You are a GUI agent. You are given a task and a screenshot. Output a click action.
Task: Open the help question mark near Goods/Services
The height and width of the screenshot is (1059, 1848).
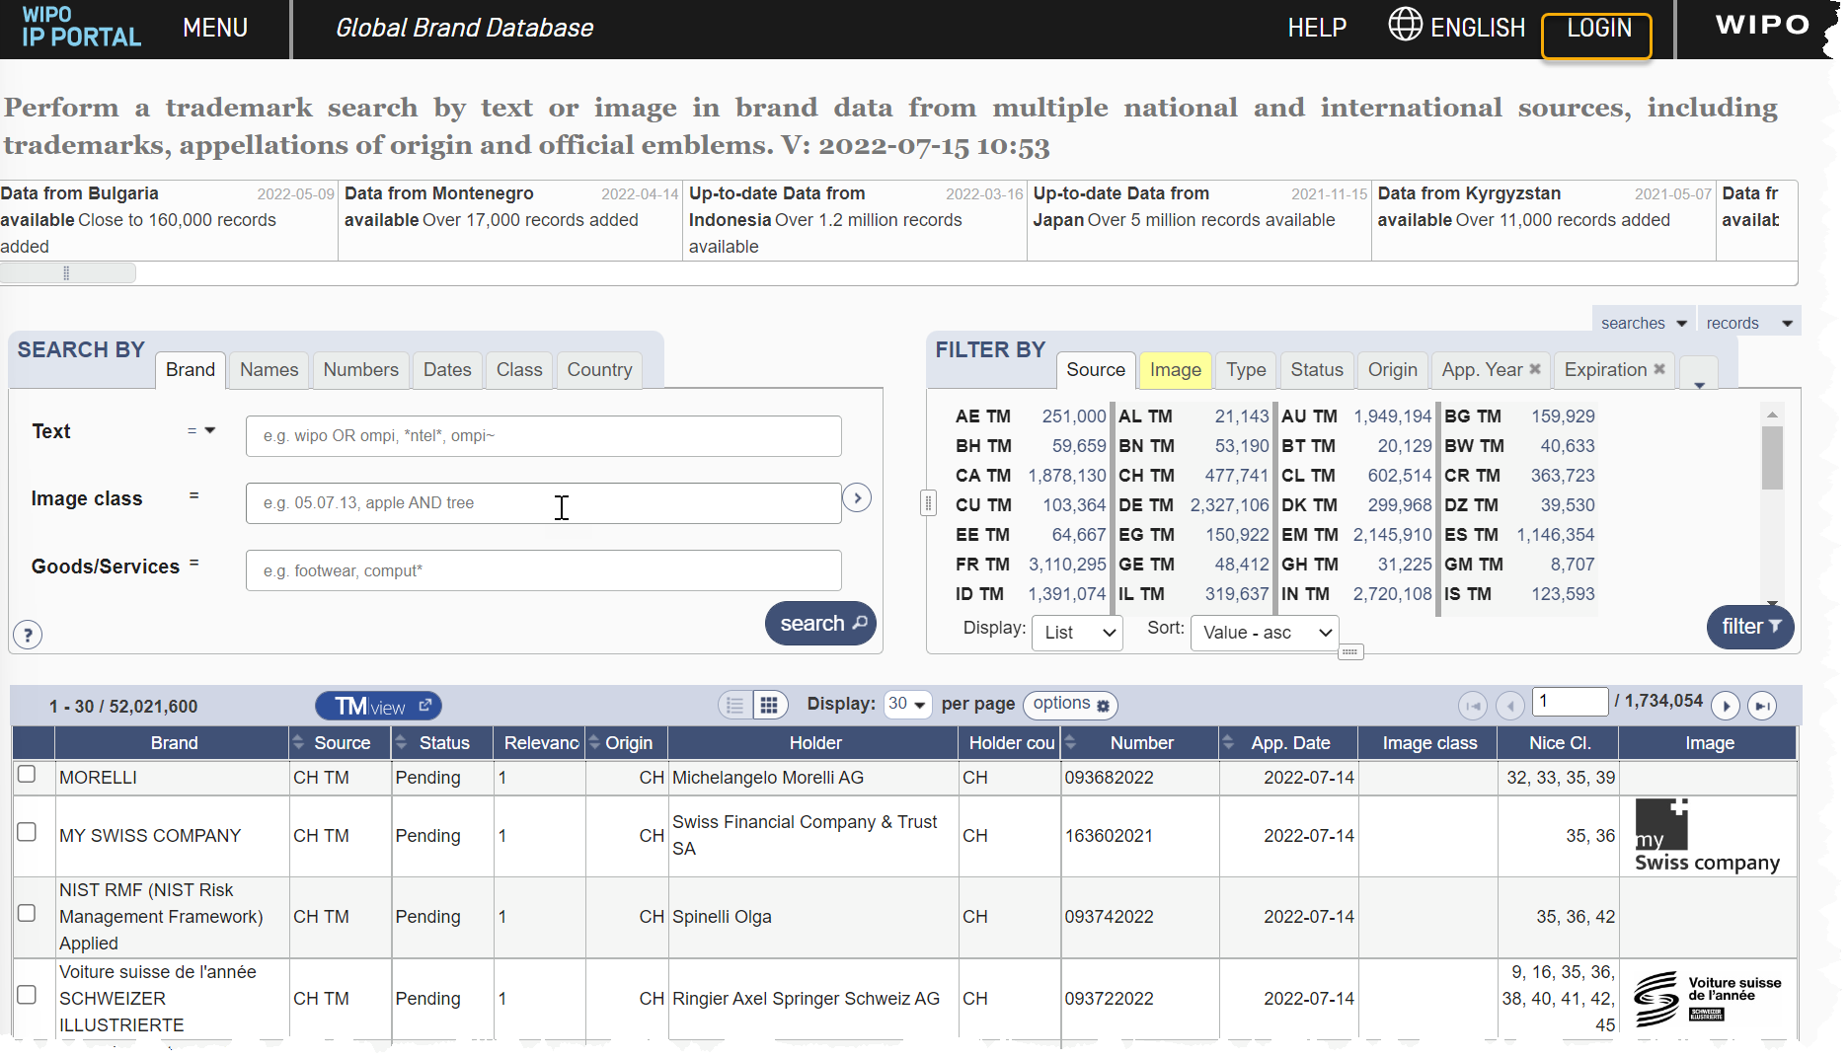point(27,635)
